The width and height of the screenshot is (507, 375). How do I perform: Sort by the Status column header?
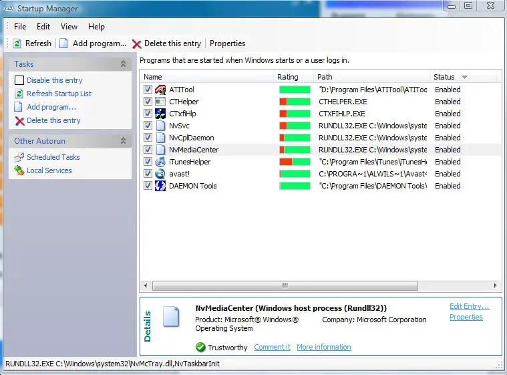pyautogui.click(x=464, y=77)
